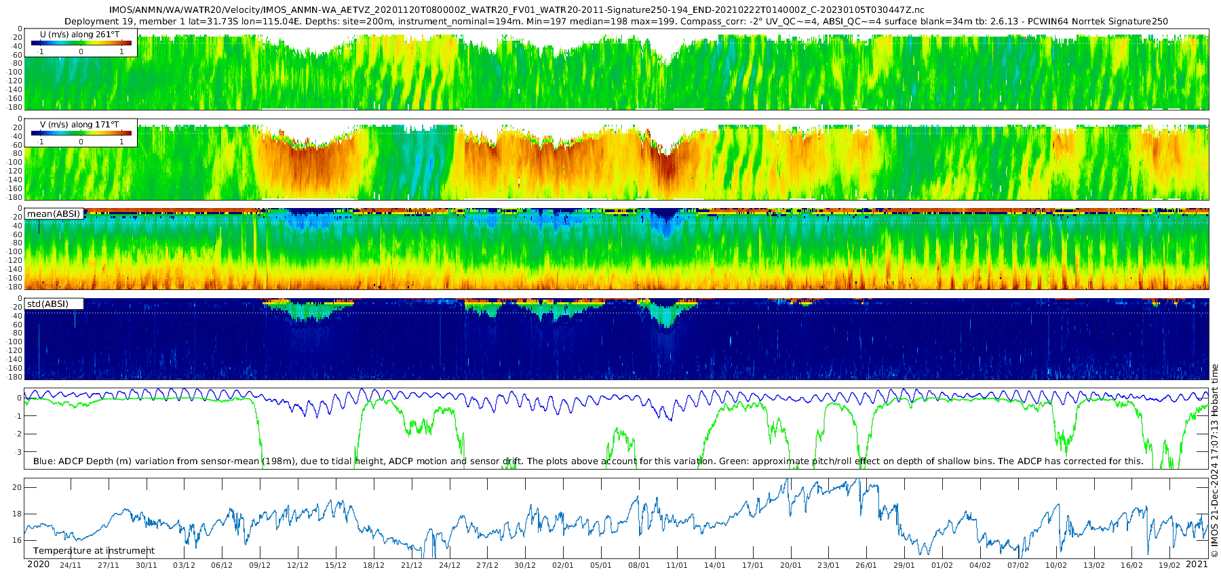Click the 05/01 date tick
The height and width of the screenshot is (576, 1221).
[x=601, y=565]
